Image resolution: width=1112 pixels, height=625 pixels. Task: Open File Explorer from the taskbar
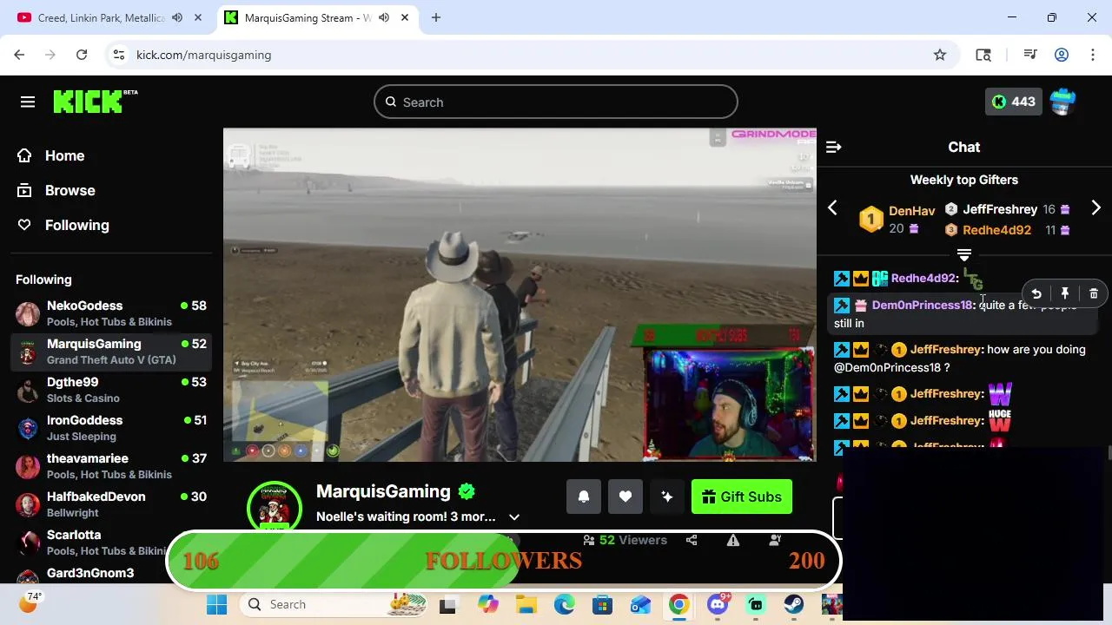pos(526,604)
